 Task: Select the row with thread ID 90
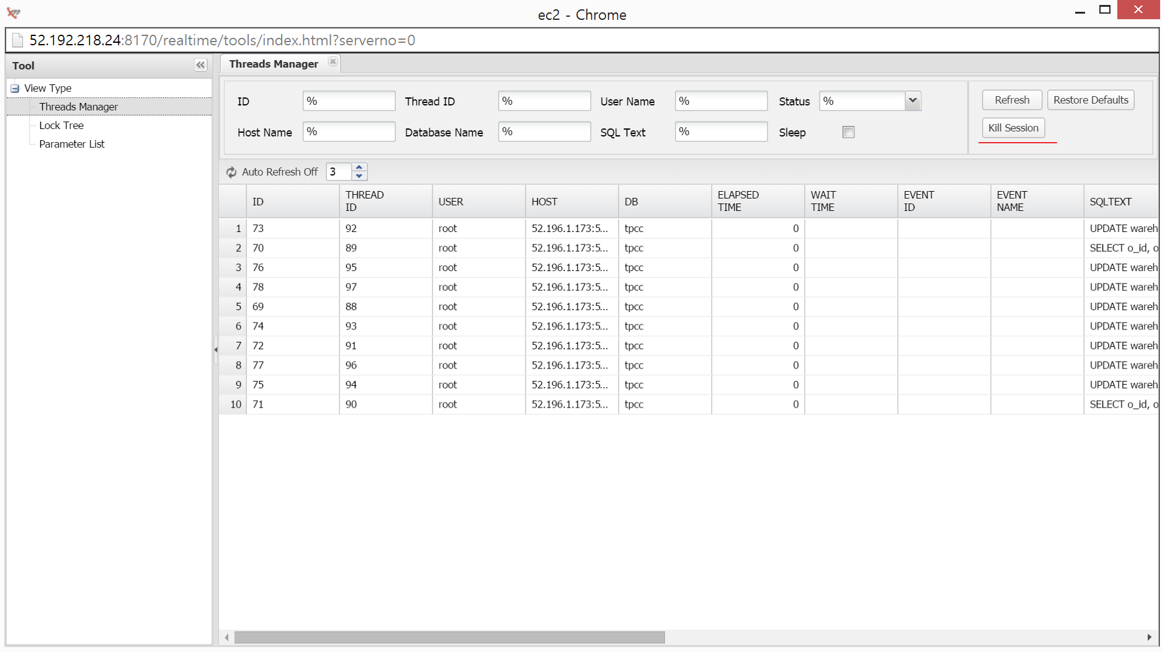[689, 404]
